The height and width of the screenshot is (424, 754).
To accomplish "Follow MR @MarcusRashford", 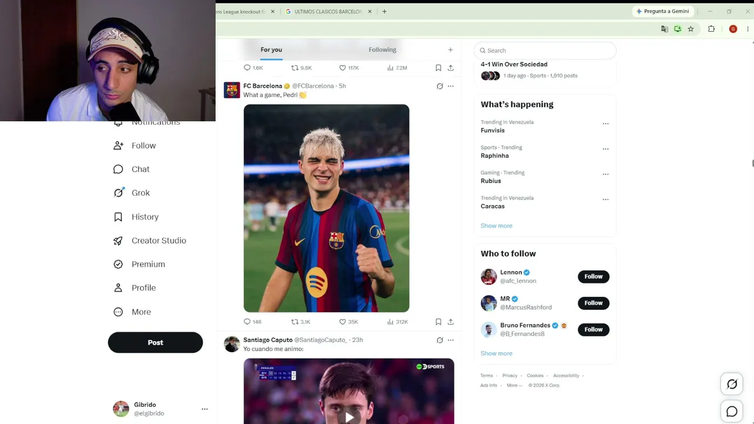I will 593,303.
